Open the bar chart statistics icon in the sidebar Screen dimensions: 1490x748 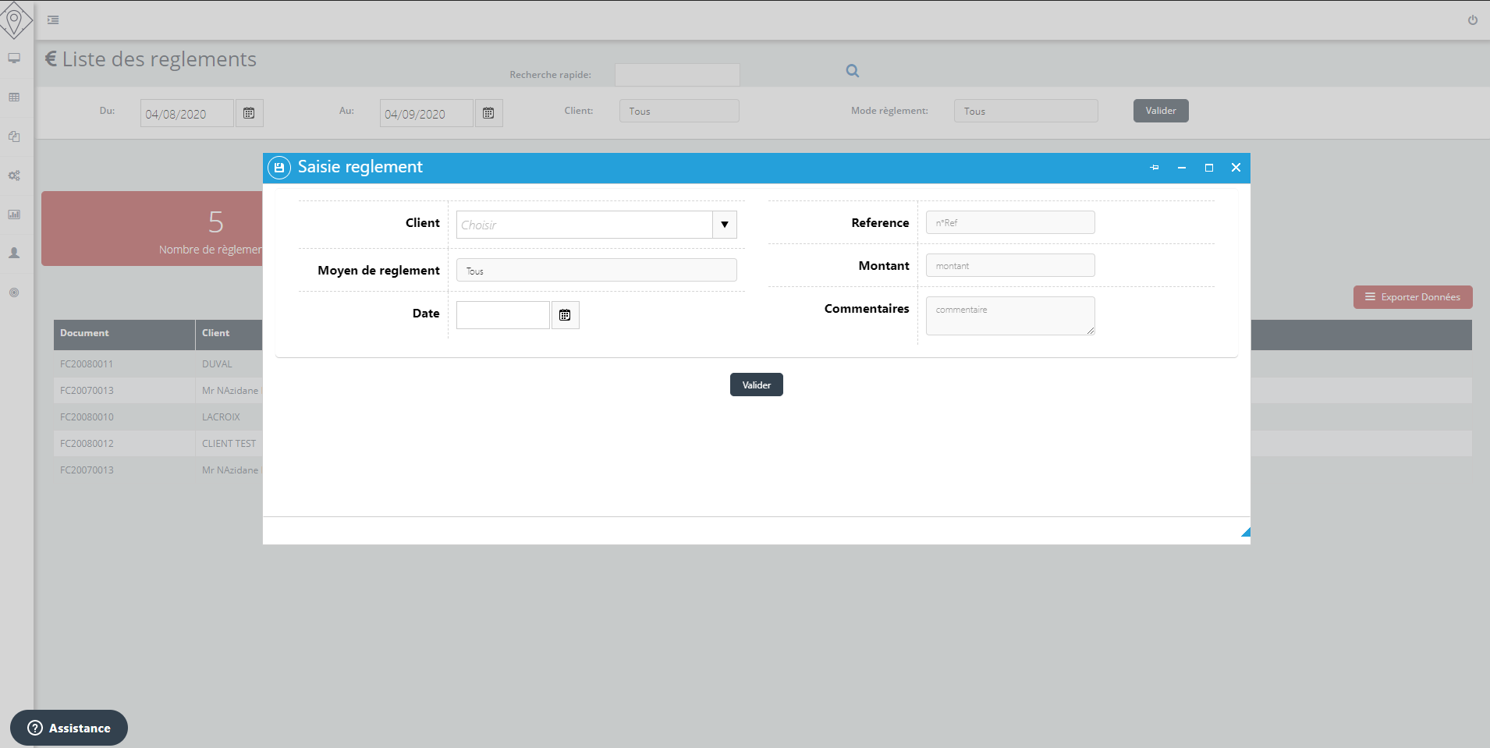point(14,214)
